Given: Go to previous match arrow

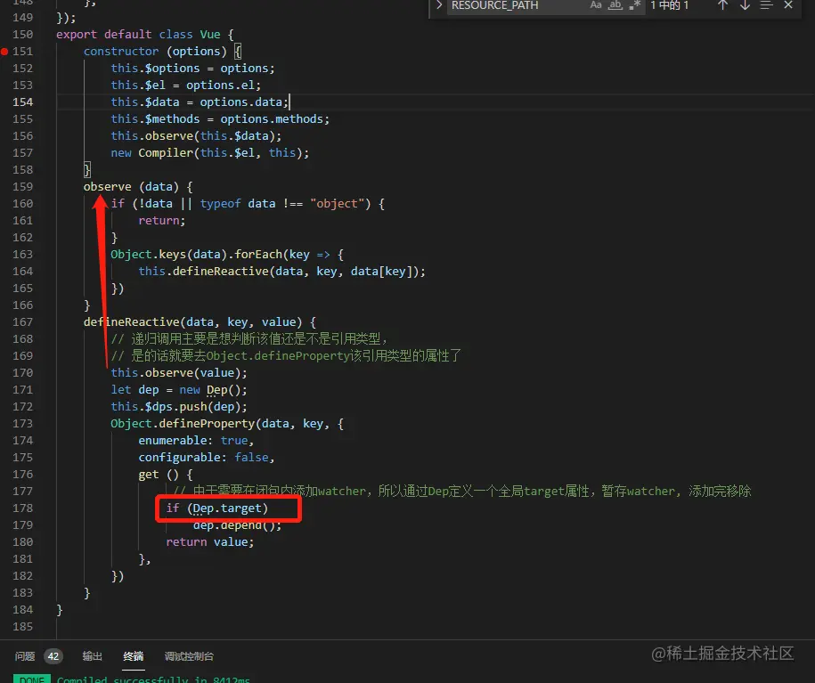Looking at the screenshot, I should [x=722, y=5].
